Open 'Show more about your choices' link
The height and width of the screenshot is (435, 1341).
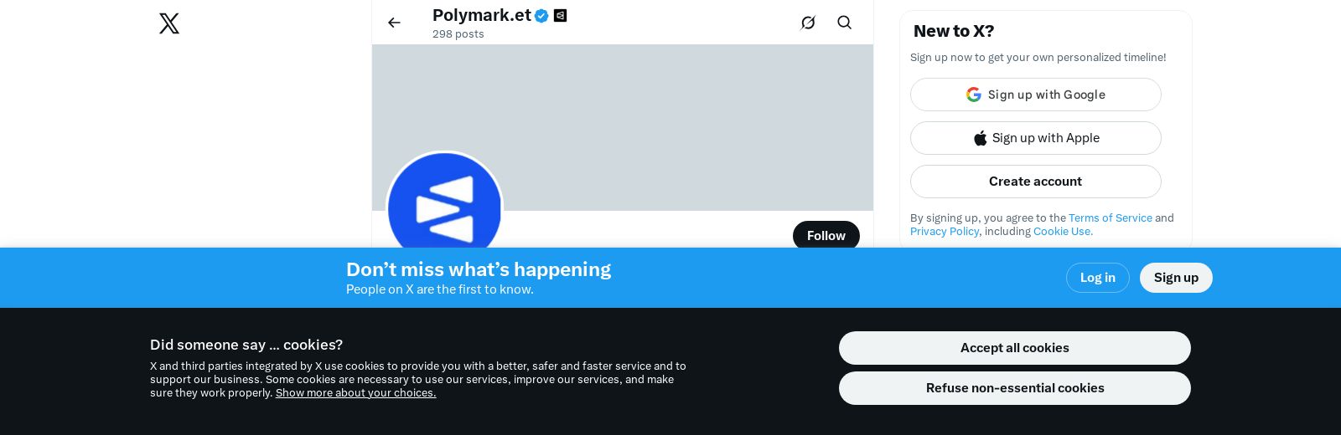pyautogui.click(x=355, y=393)
